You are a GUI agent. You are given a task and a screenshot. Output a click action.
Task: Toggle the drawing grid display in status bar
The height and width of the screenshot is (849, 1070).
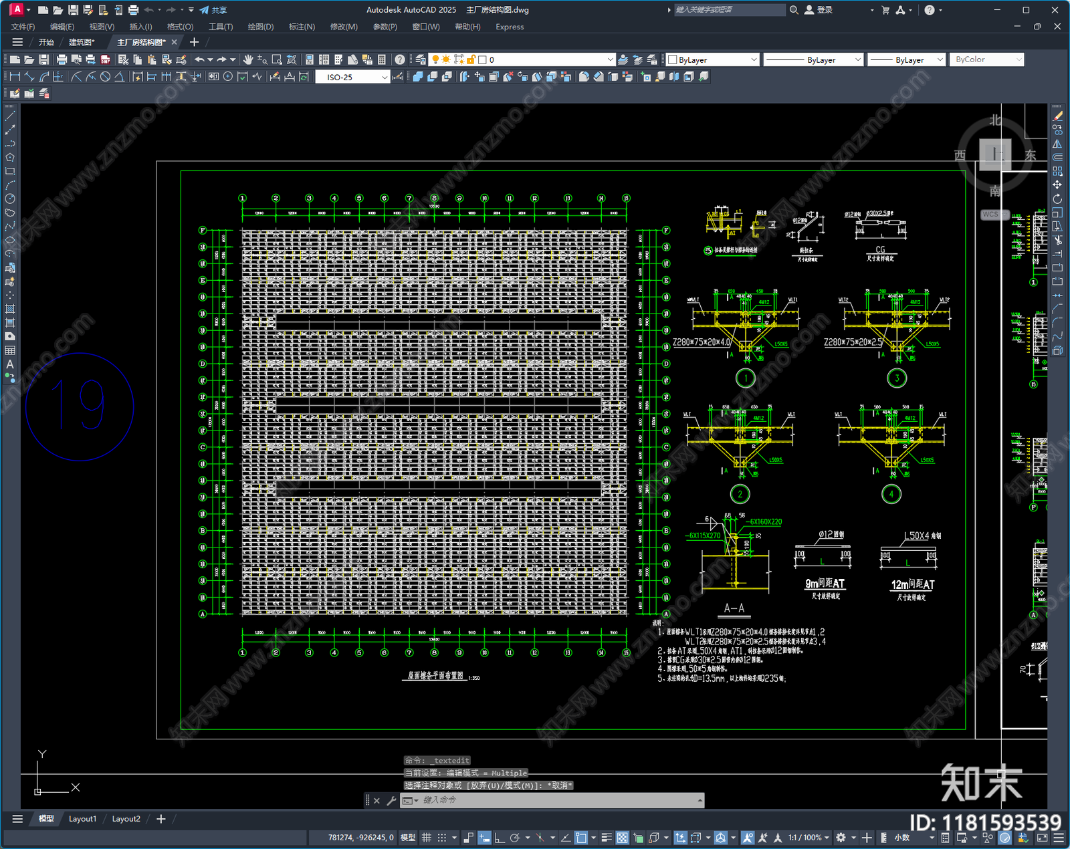[426, 838]
